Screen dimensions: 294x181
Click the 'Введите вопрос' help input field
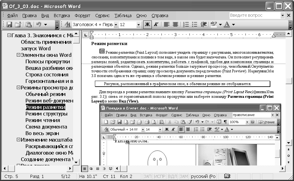[255, 15]
